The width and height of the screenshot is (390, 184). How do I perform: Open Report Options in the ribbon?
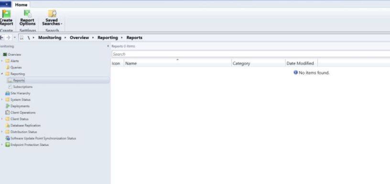click(28, 18)
